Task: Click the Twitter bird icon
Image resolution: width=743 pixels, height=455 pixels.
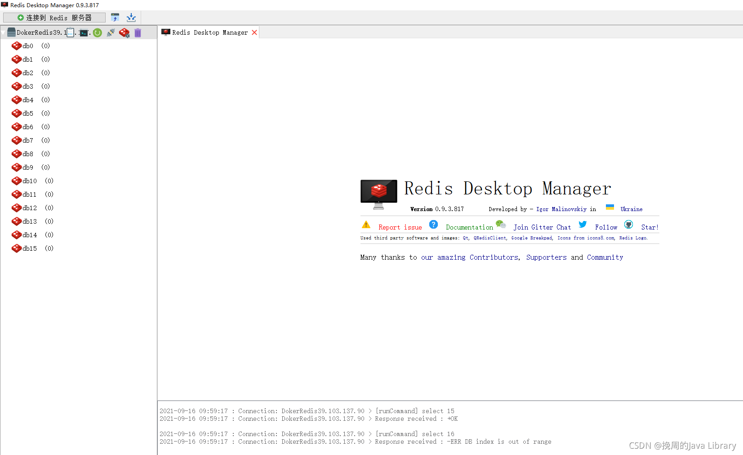Action: pos(583,224)
